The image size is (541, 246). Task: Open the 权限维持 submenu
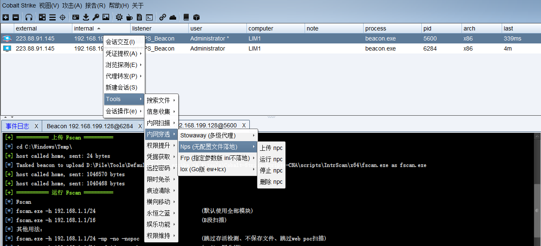pyautogui.click(x=162, y=236)
